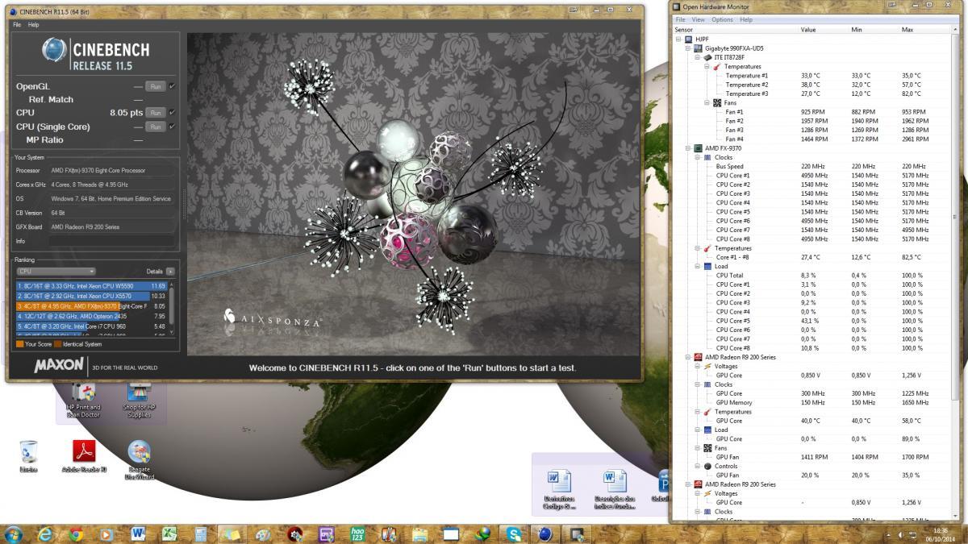
Task: Collapse the ITE IT8728F node
Action: tap(698, 57)
